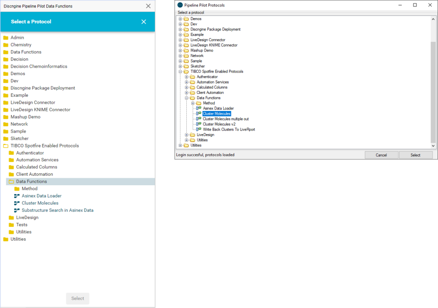Screen dimensions: 438x308
Task: Select Client Automation in left panel
Action: [x=34, y=174]
